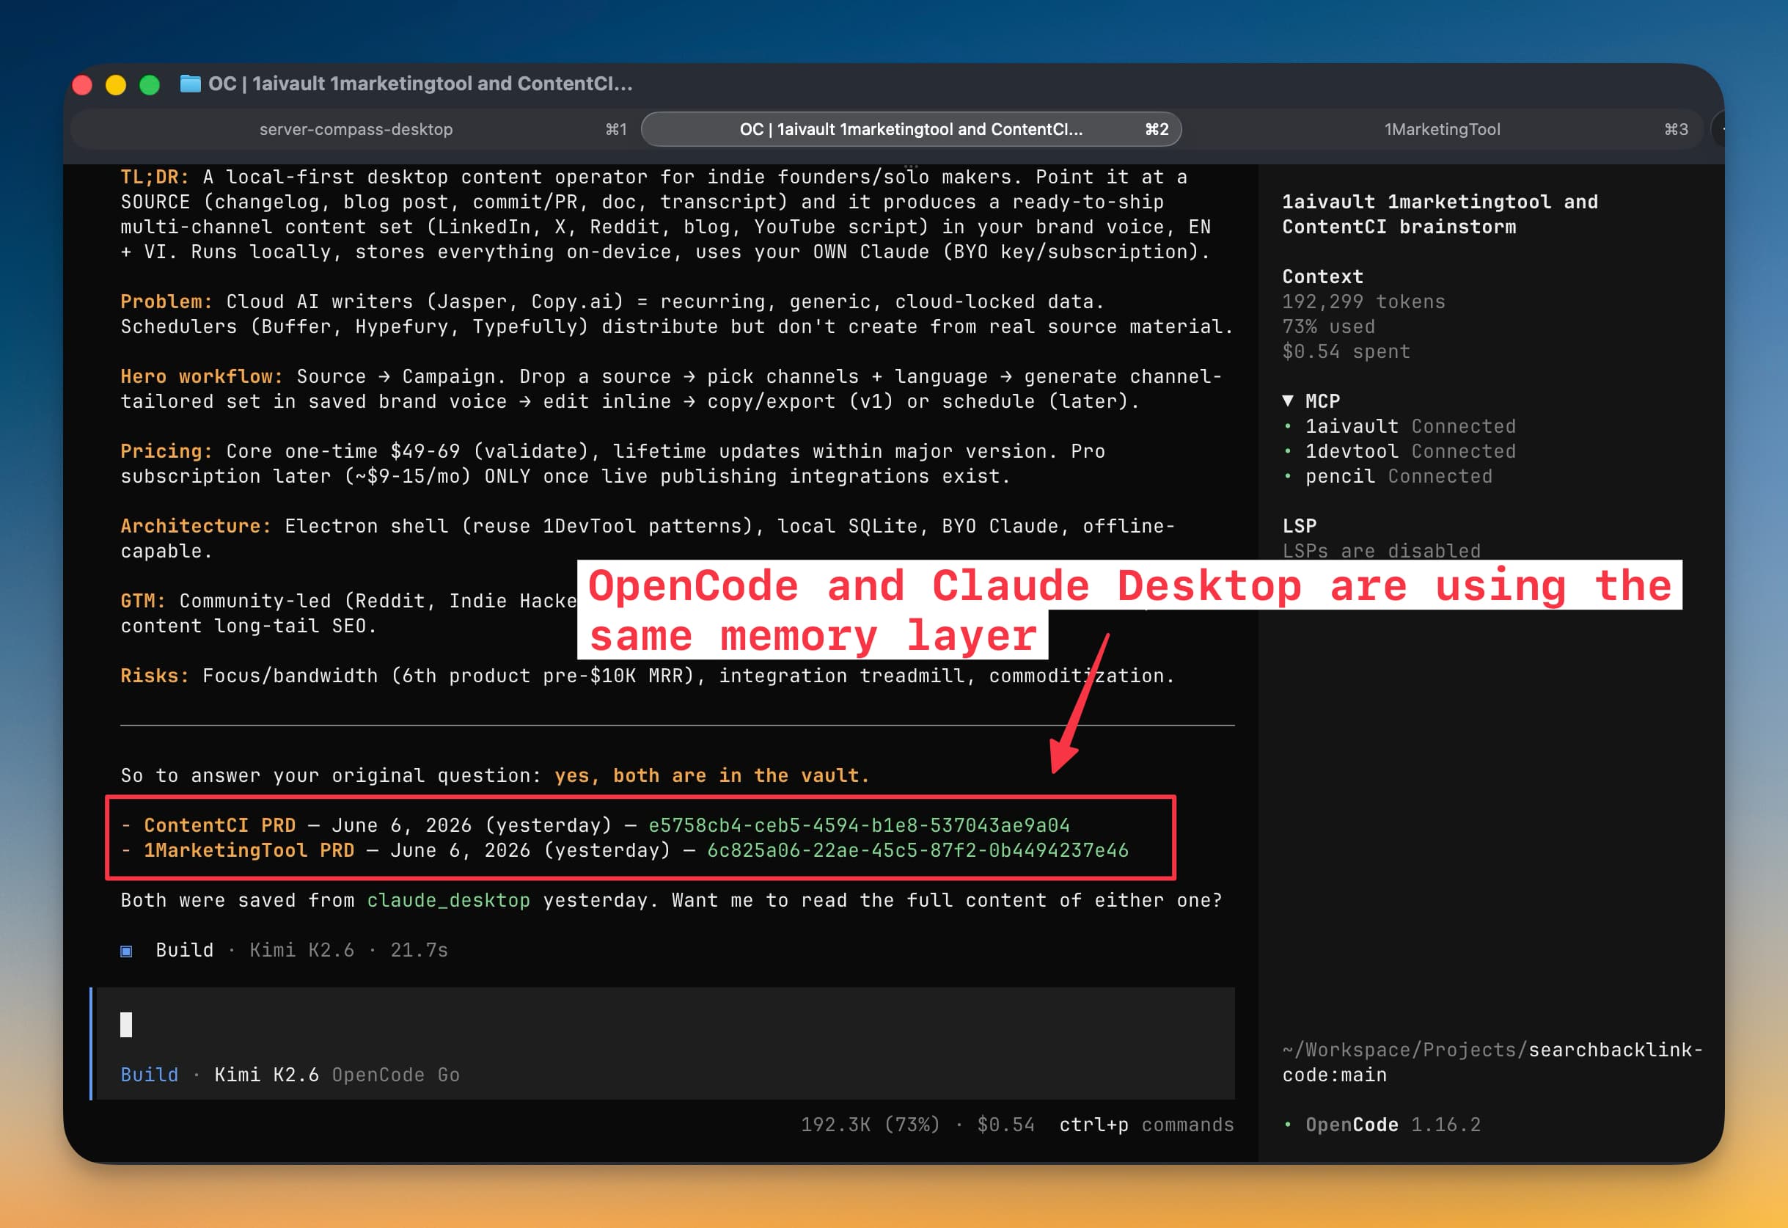Click the Architecture: label
Image resolution: width=1788 pixels, height=1228 pixels.
[195, 525]
